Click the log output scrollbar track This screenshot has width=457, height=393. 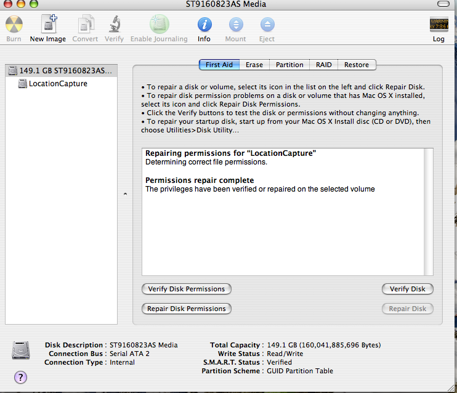pyautogui.click(x=429, y=212)
